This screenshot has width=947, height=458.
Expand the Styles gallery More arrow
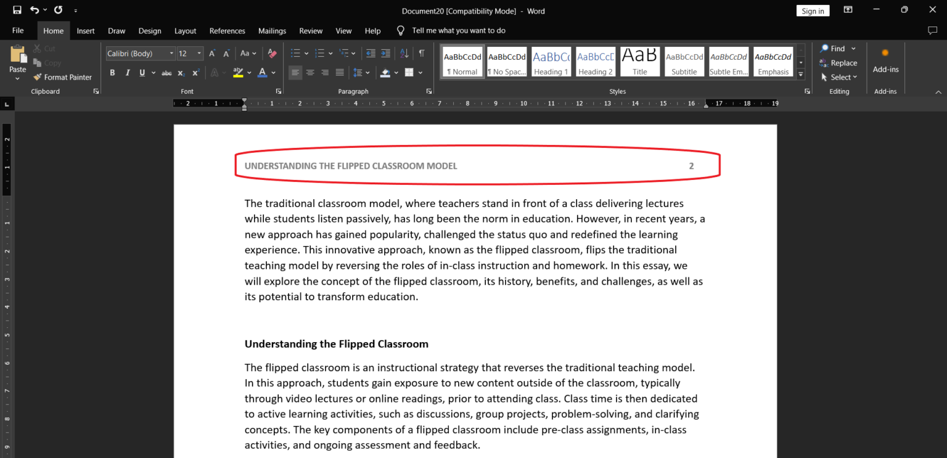(801, 74)
